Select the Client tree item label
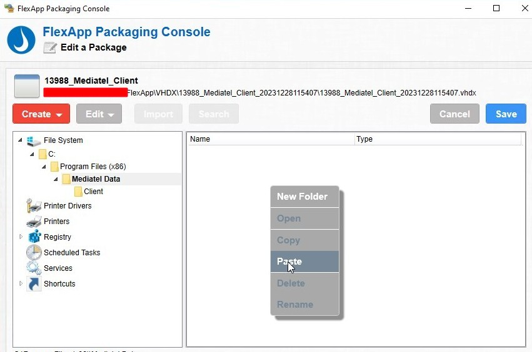Image resolution: width=532 pixels, height=352 pixels. tap(93, 192)
